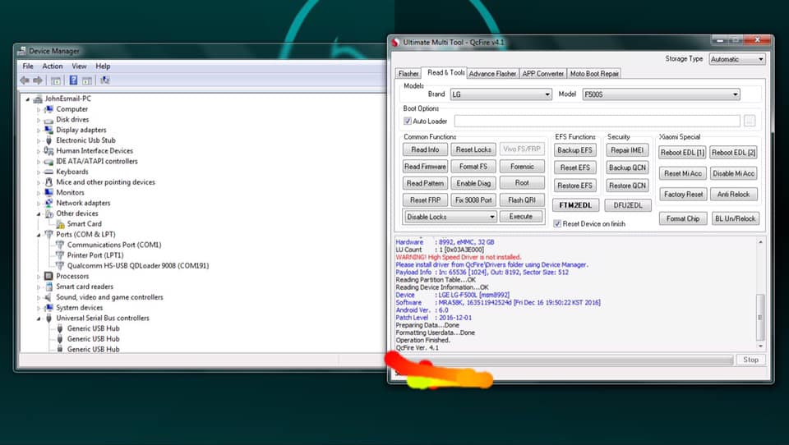Open the Model dropdown showing F500S
Viewport: 789px width, 445px height.
click(661, 94)
